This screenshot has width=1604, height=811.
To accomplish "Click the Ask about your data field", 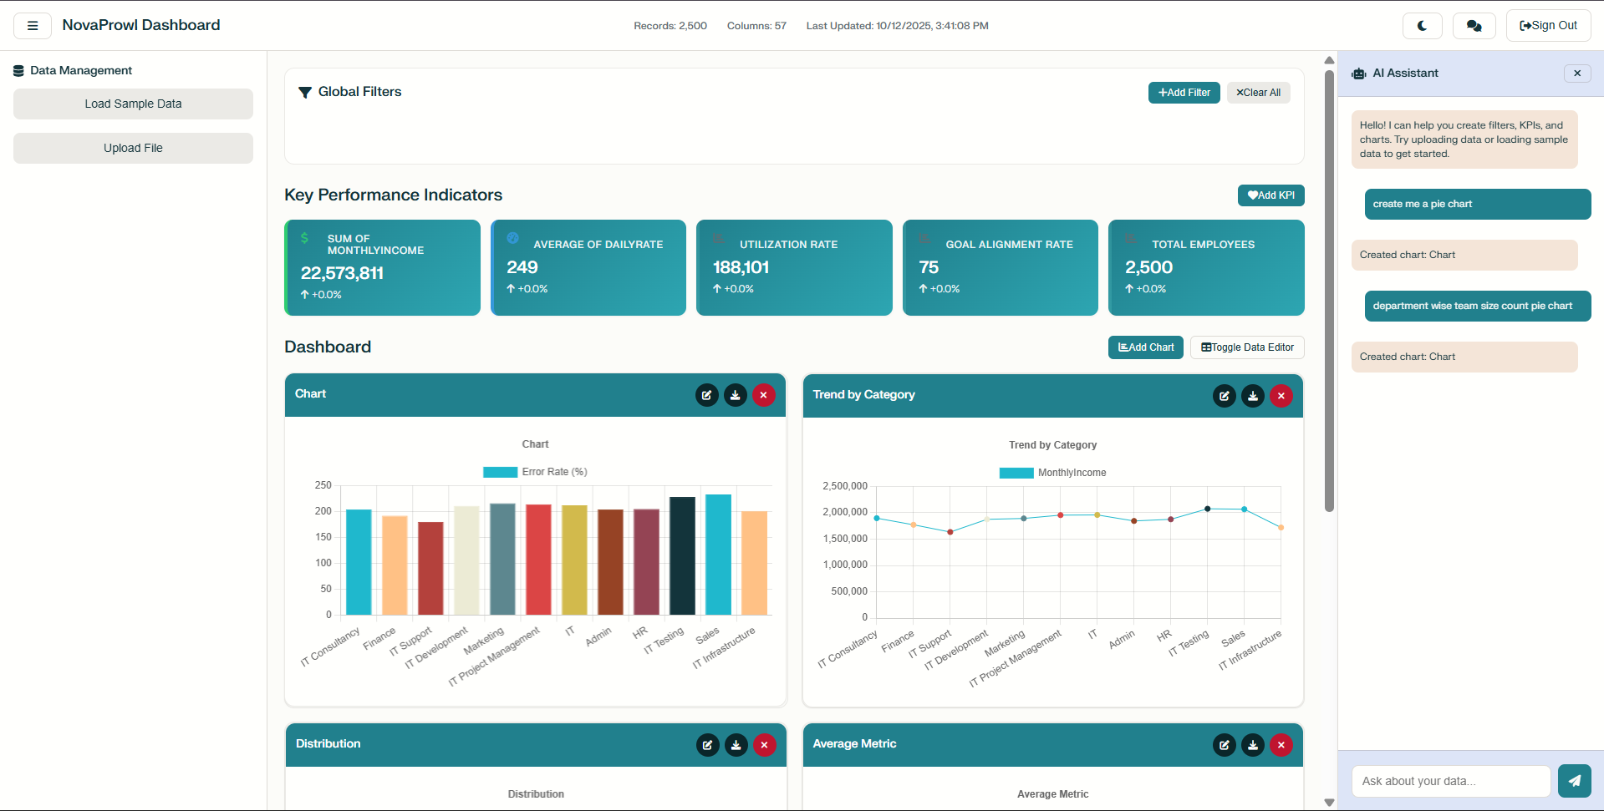I will pyautogui.click(x=1451, y=780).
